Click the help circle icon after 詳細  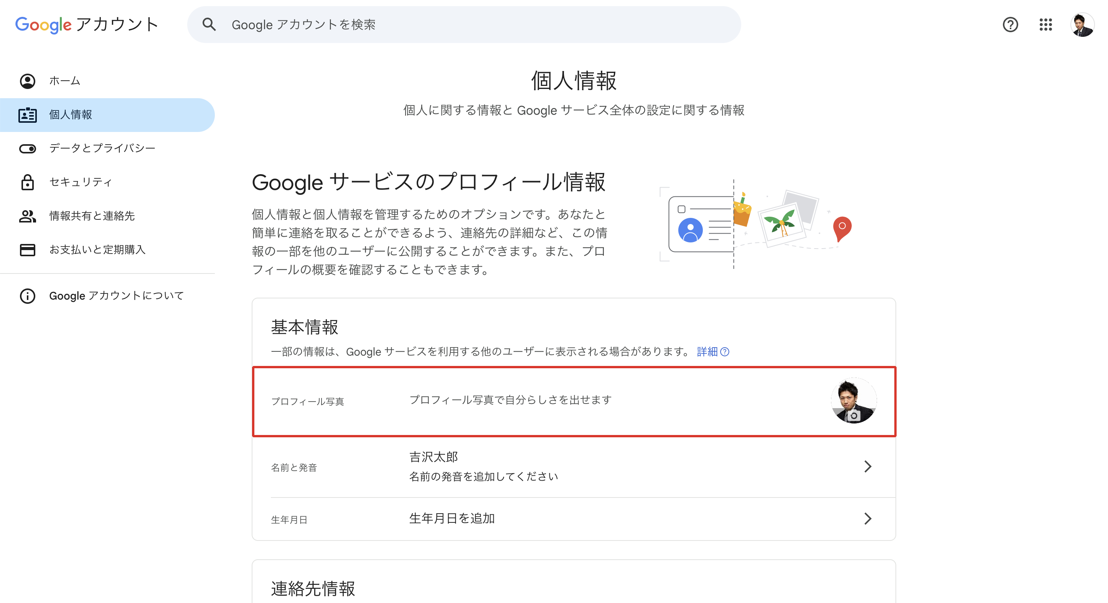[x=725, y=352]
